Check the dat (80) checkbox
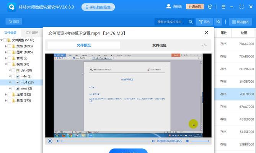The image size is (256, 153). pyautogui.click(x=13, y=70)
